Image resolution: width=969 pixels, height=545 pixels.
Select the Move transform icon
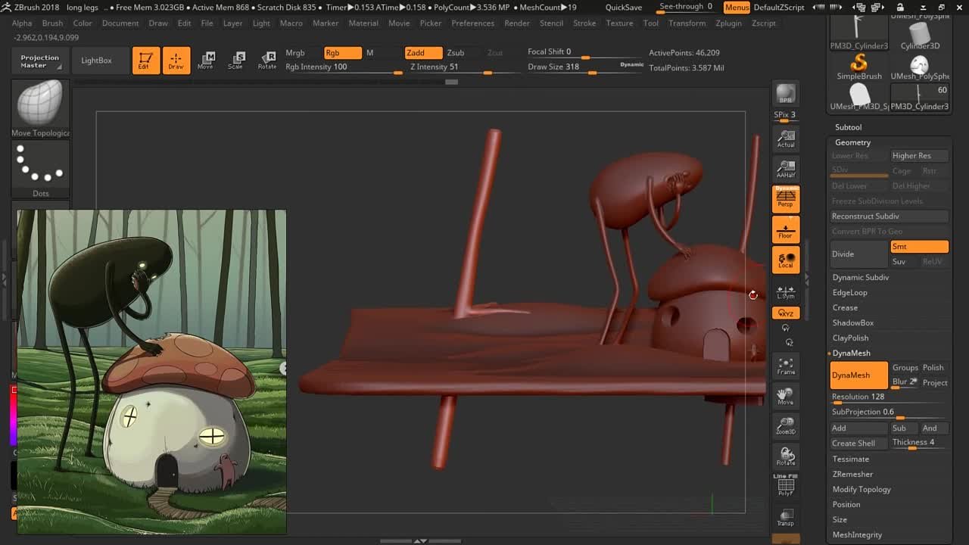[206, 61]
